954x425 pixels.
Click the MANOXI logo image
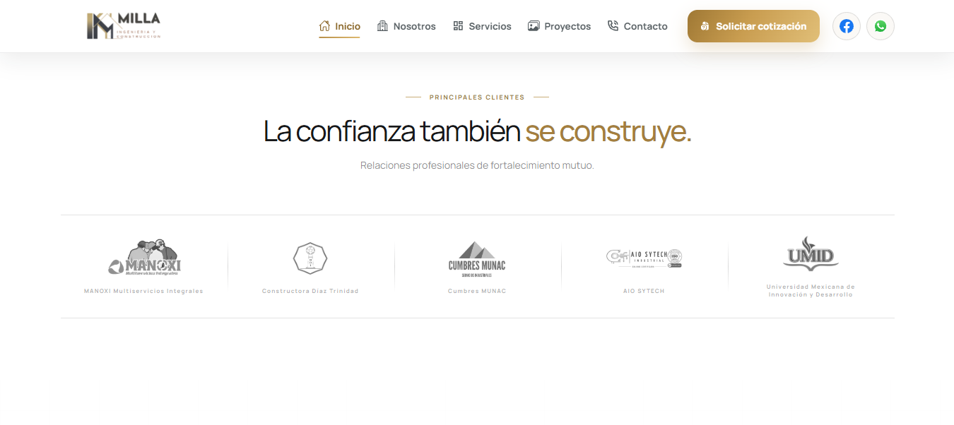144,258
